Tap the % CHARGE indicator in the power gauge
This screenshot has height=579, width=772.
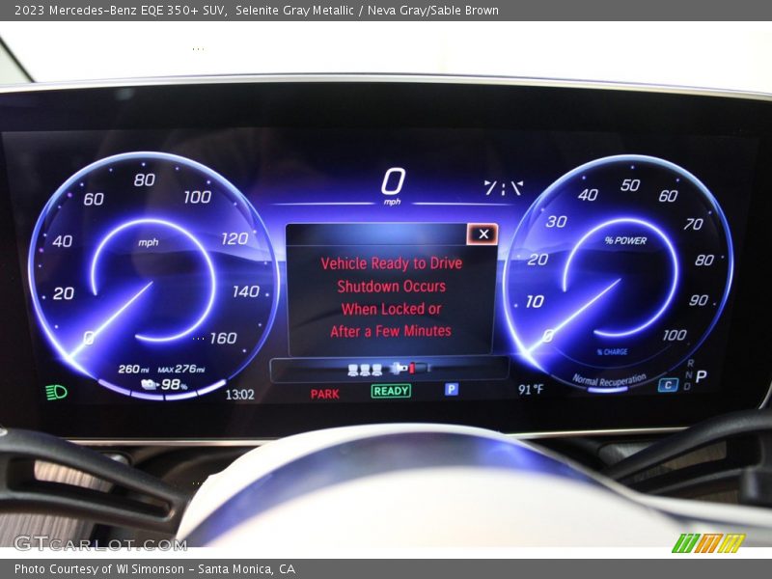pos(614,351)
